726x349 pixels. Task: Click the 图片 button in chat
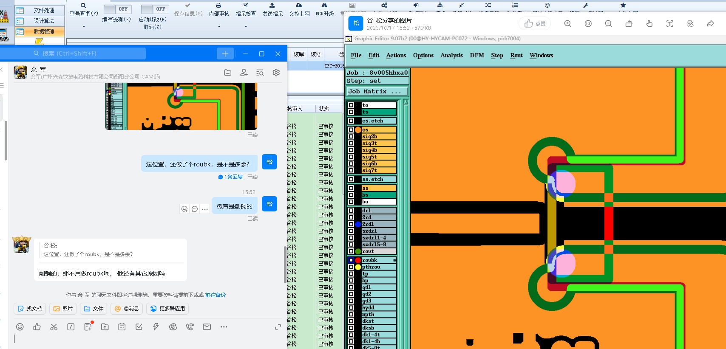point(63,309)
